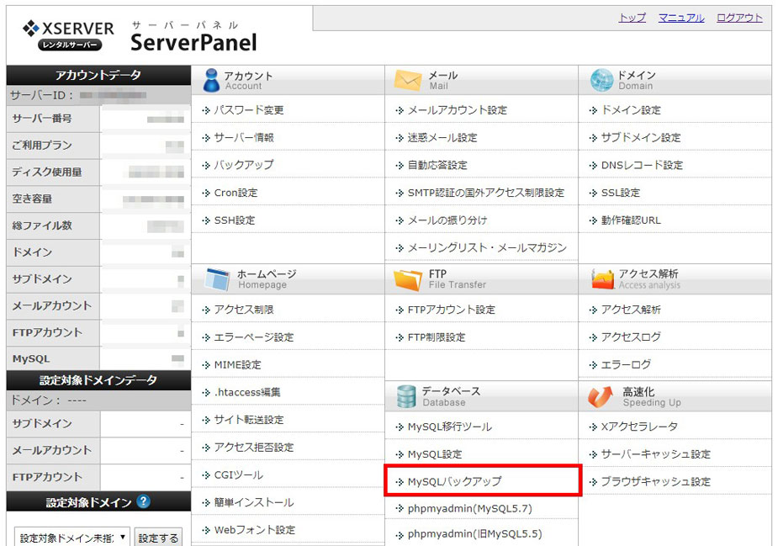Open サブドメイン設定
Image resolution: width=778 pixels, height=546 pixels.
(x=641, y=137)
